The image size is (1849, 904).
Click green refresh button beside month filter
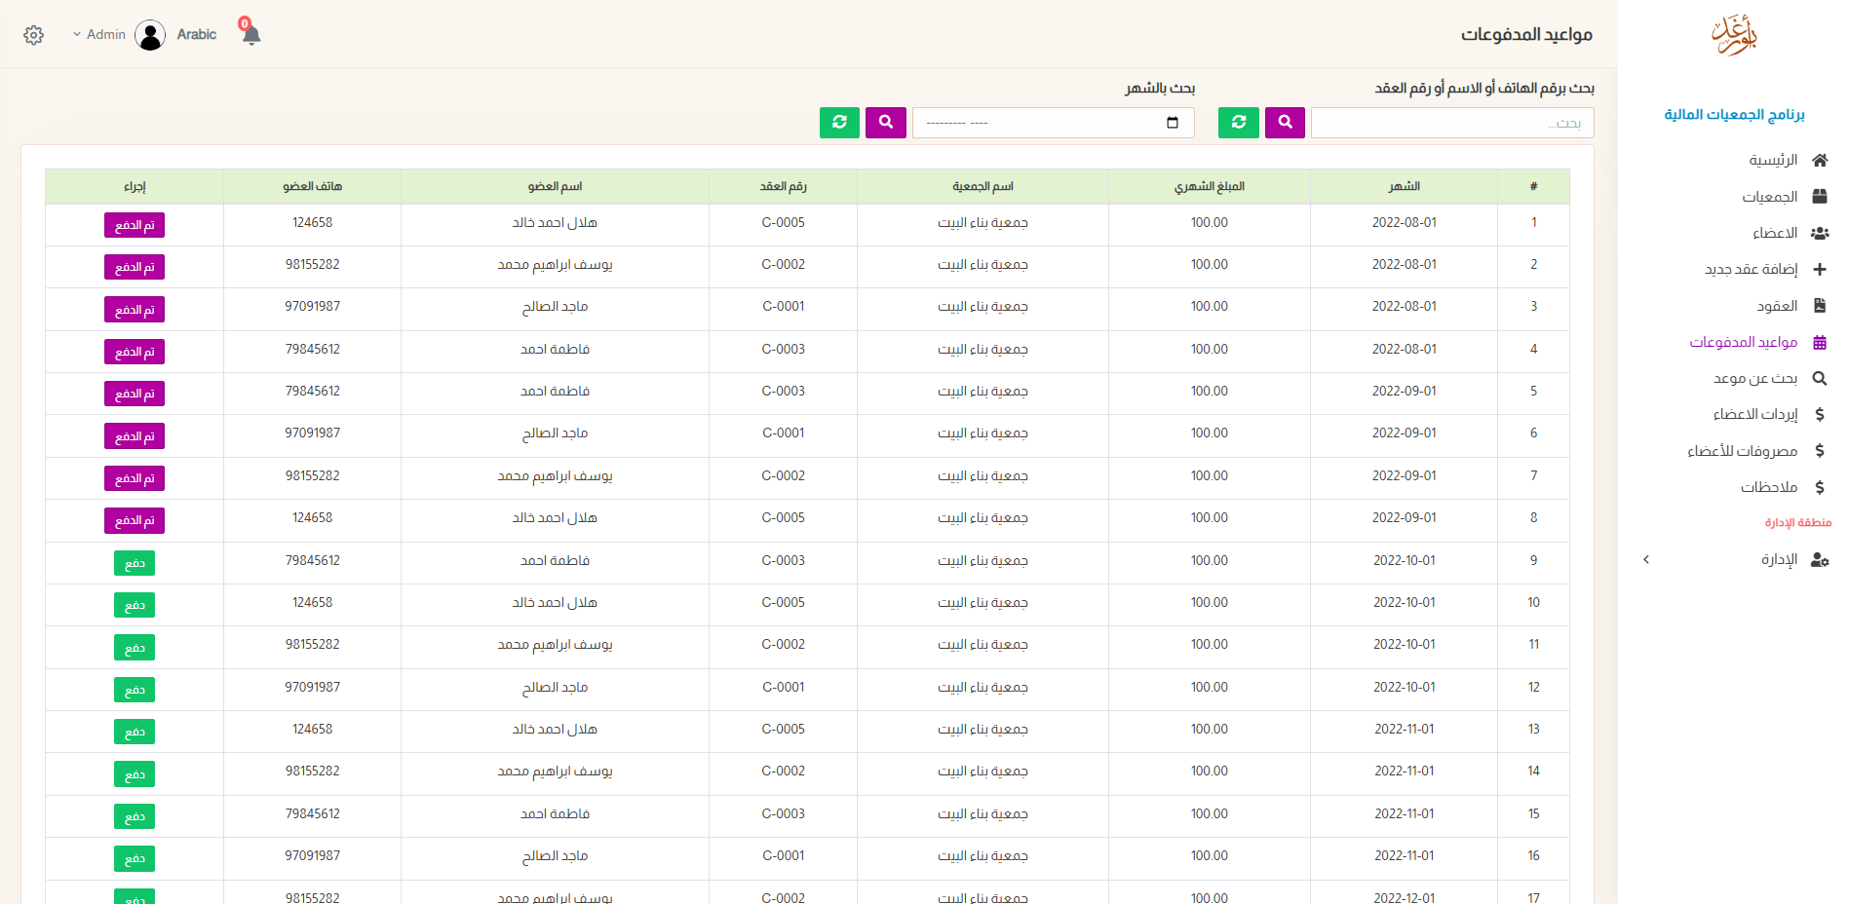point(839,123)
